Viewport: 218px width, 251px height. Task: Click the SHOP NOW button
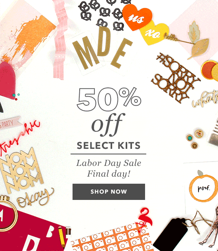coord(109,192)
